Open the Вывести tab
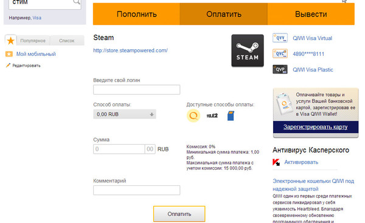365x223 pixels. coord(311,14)
